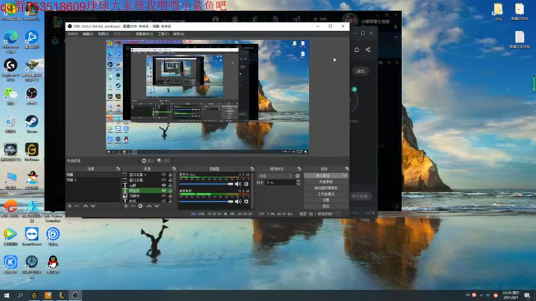Viewport: 536px width, 301px height.
Task: Adjust the transition duration spinner field
Action: 280,182
